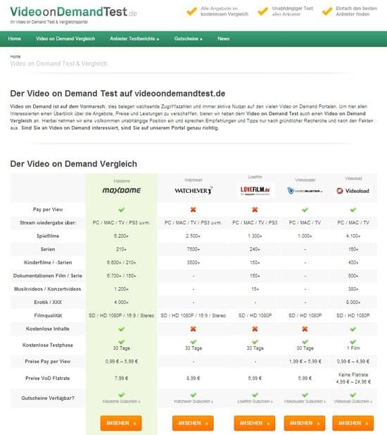Viewport: 387px width, 435px height.
Task: Click Videoload Spielfilme count '4.100+'
Action: point(353,236)
